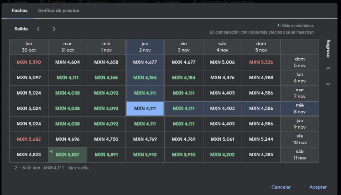The image size is (341, 195).
Task: Select the green MXN 4,202 fare
Action: (222, 155)
